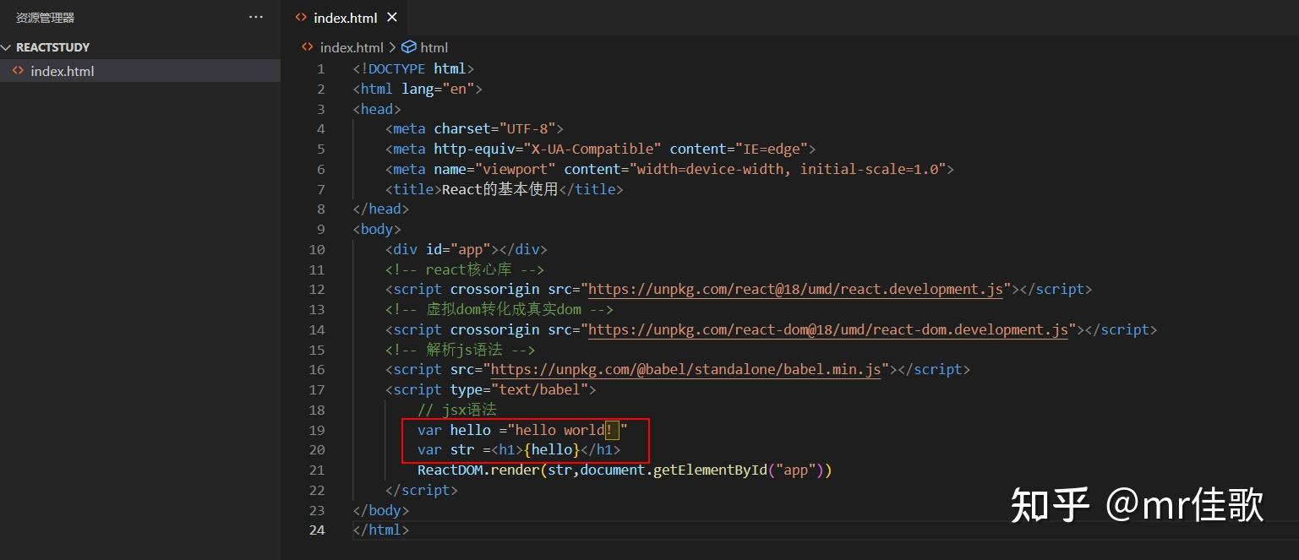
Task: Click the collapse arrow next to REACTSTUDY
Action: 7,46
